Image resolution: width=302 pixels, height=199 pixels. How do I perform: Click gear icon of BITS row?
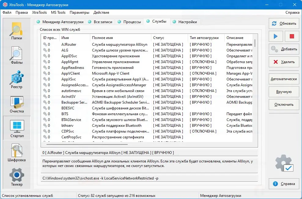(x=45, y=114)
